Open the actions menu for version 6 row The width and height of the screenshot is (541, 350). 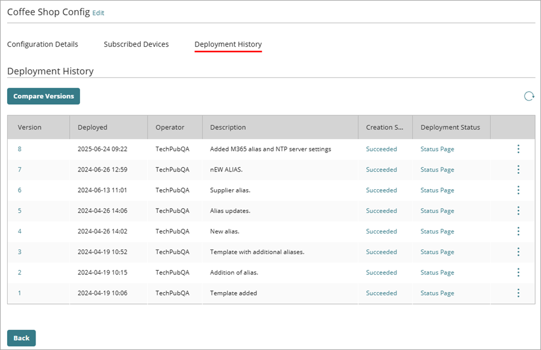point(519,190)
